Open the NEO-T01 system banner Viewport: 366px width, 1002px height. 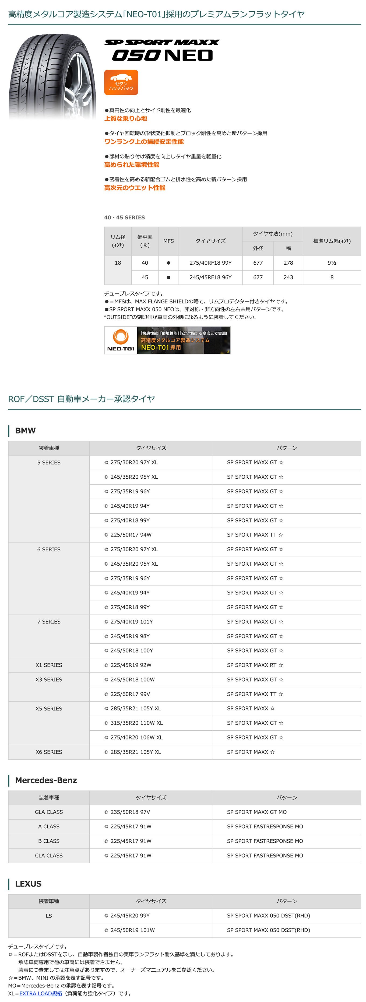[x=167, y=340]
